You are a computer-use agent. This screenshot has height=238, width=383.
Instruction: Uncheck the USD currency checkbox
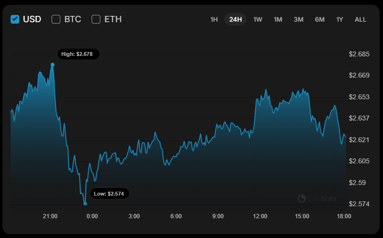[x=15, y=19]
